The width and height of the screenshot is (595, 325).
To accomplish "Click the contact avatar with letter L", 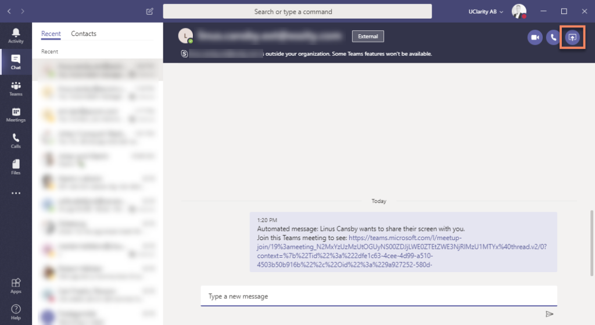I will click(x=185, y=36).
